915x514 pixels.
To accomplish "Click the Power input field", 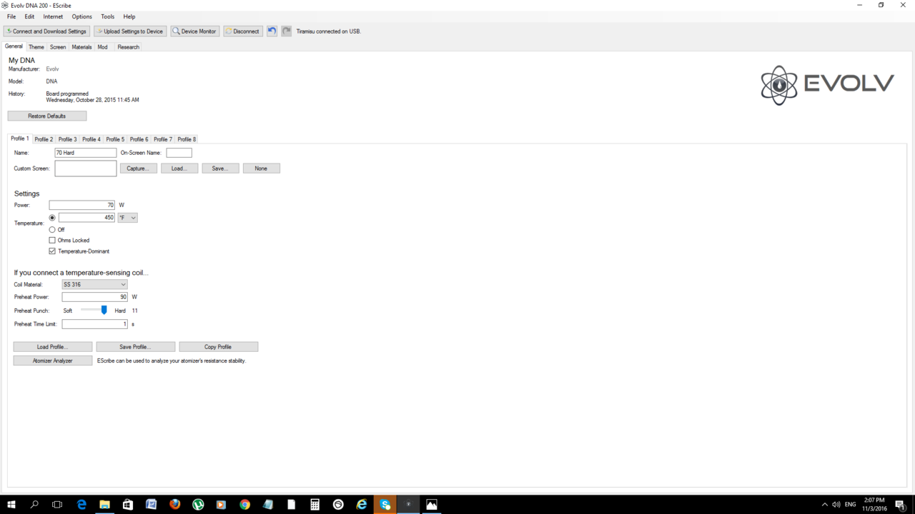I will pos(82,205).
